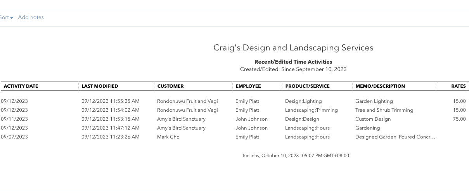Click the Craig's Design and Landscaping Services title

pyautogui.click(x=293, y=48)
